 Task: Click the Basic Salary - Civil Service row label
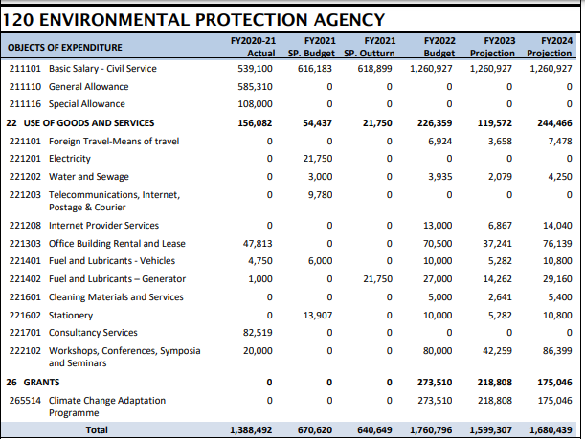pos(96,69)
